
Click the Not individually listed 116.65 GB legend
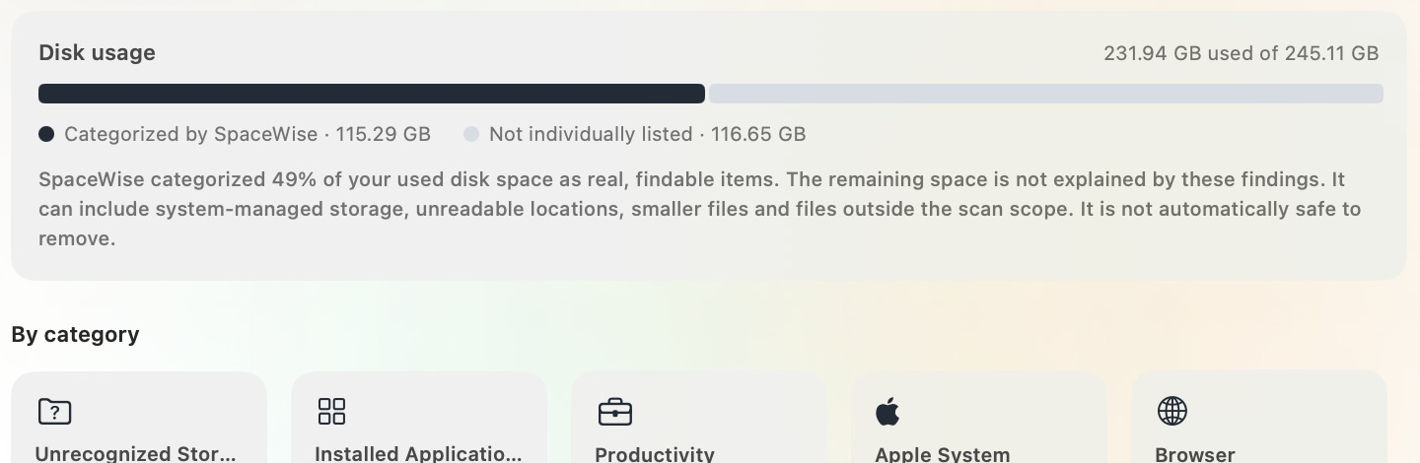(648, 134)
